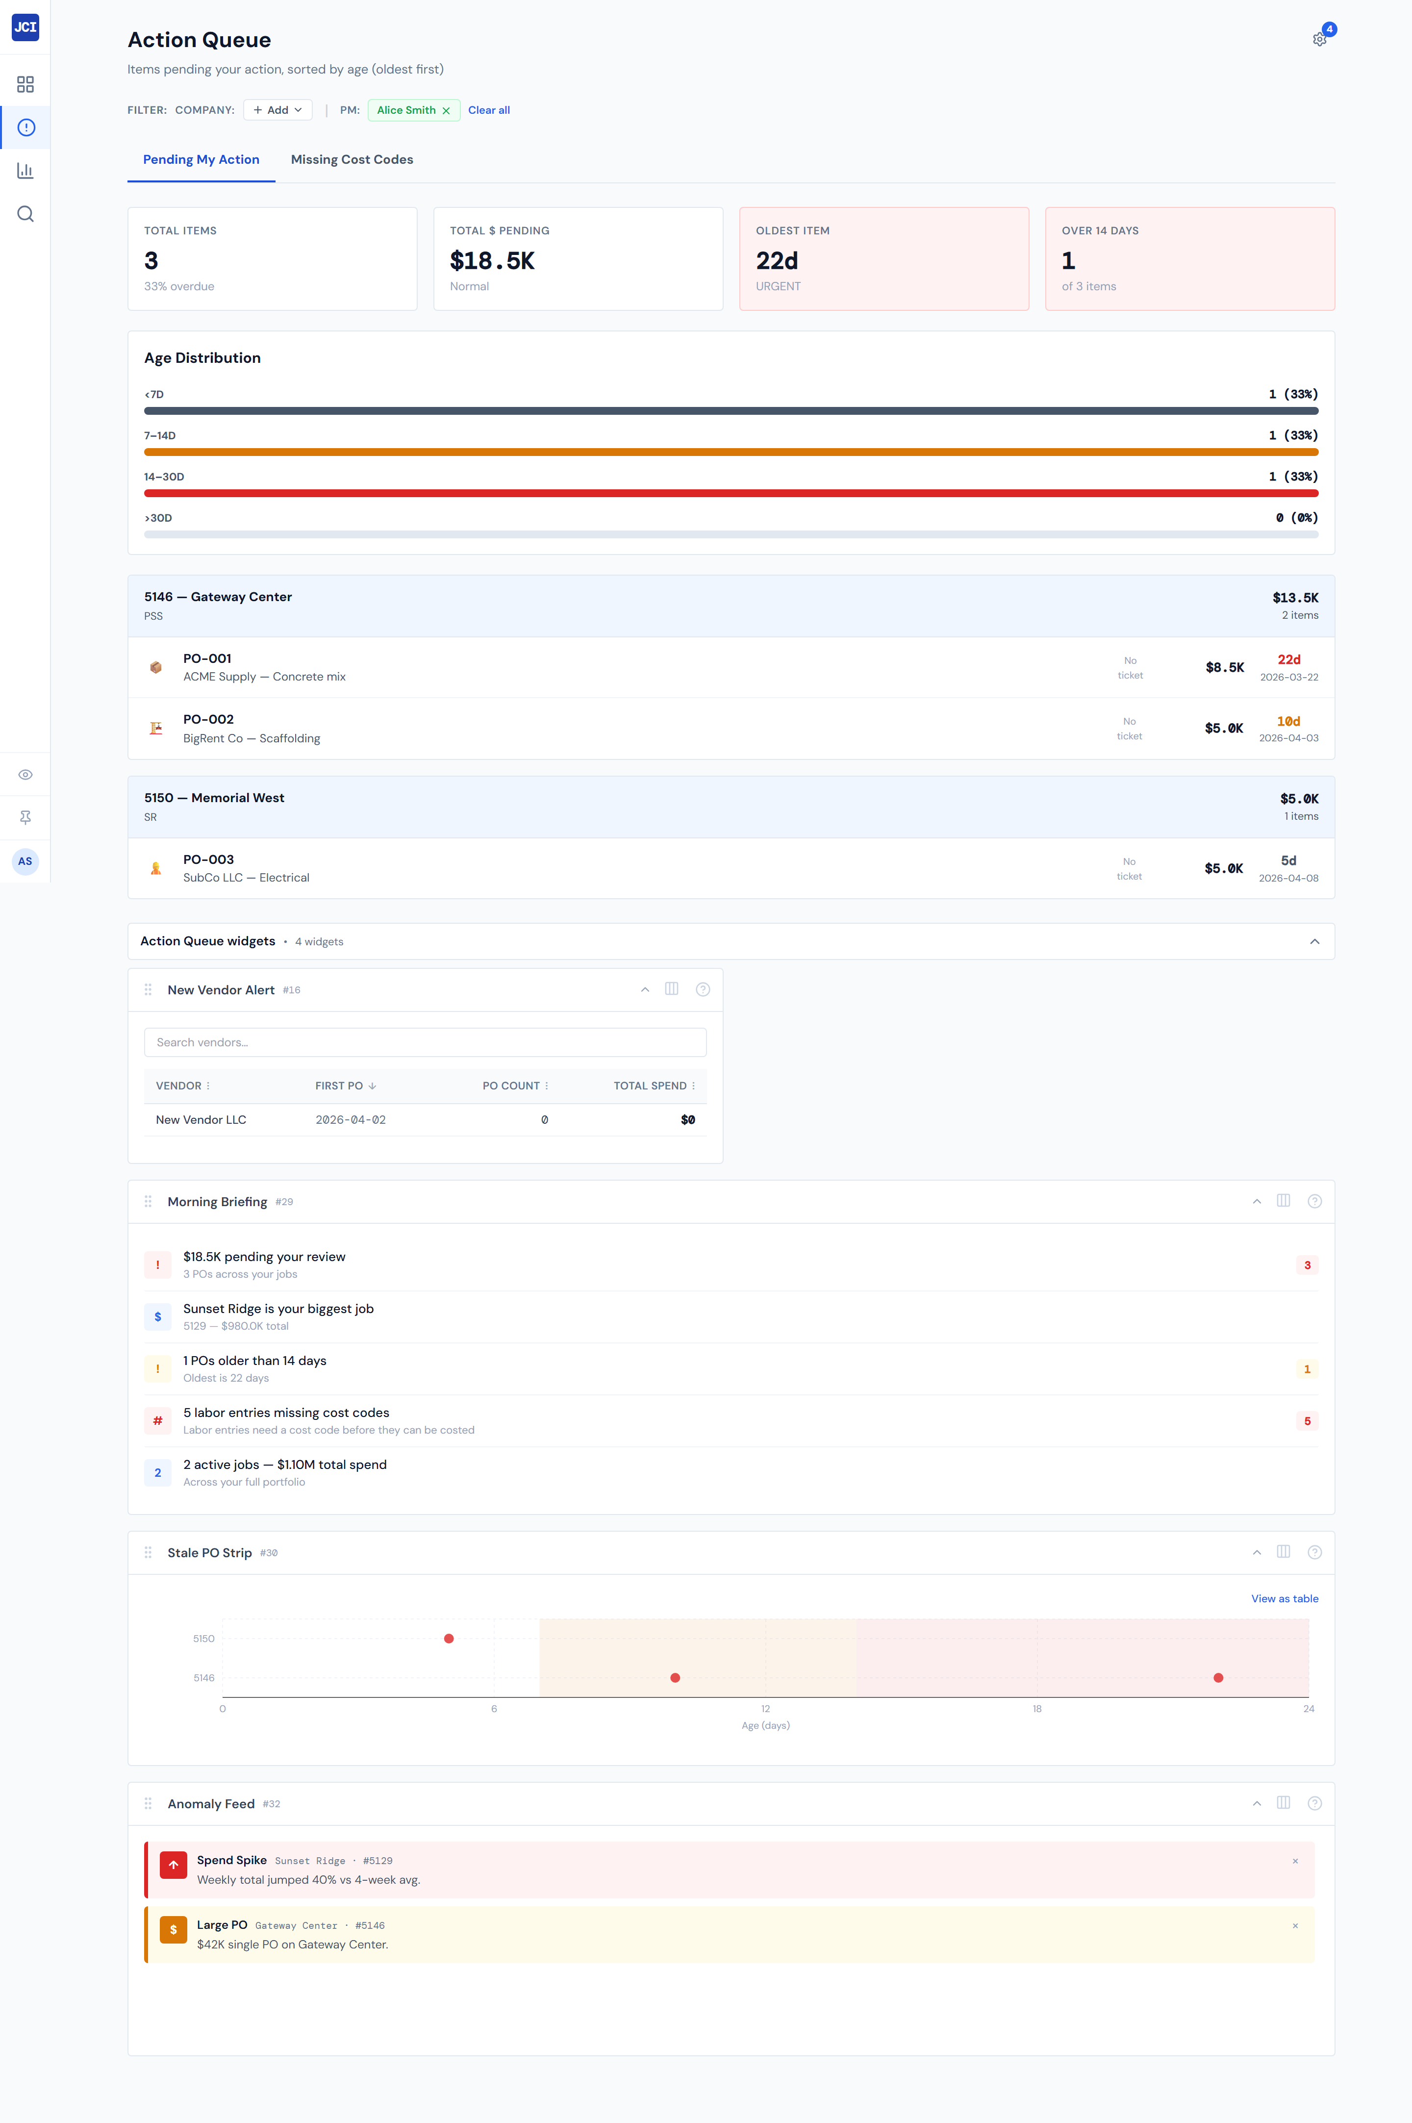
Task: Collapse the Action Queue widgets section
Action: point(1314,941)
